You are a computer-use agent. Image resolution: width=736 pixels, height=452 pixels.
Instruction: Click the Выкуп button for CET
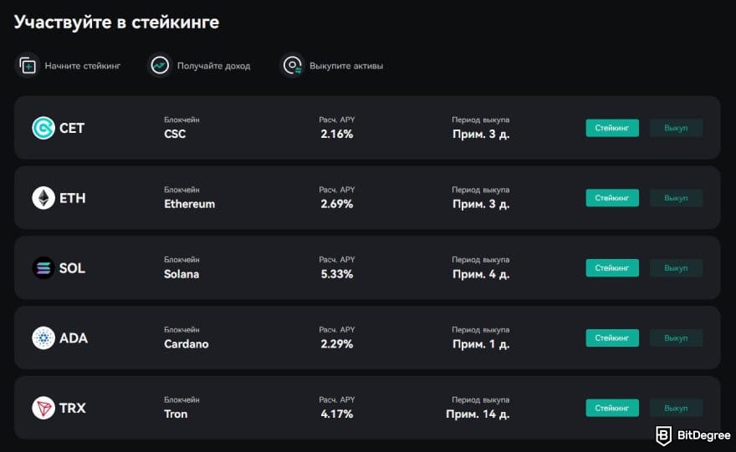click(676, 128)
